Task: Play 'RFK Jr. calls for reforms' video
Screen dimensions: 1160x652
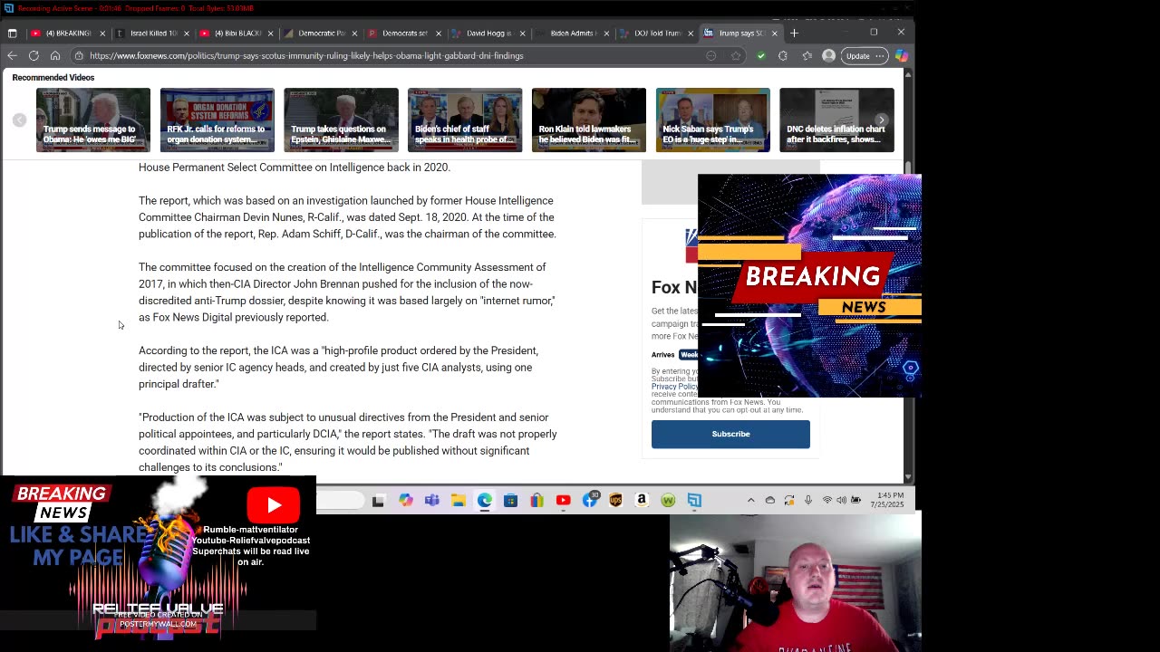Action: tap(217, 120)
